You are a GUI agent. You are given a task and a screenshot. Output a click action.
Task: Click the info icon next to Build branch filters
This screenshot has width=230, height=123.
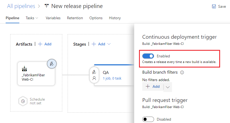(182, 72)
